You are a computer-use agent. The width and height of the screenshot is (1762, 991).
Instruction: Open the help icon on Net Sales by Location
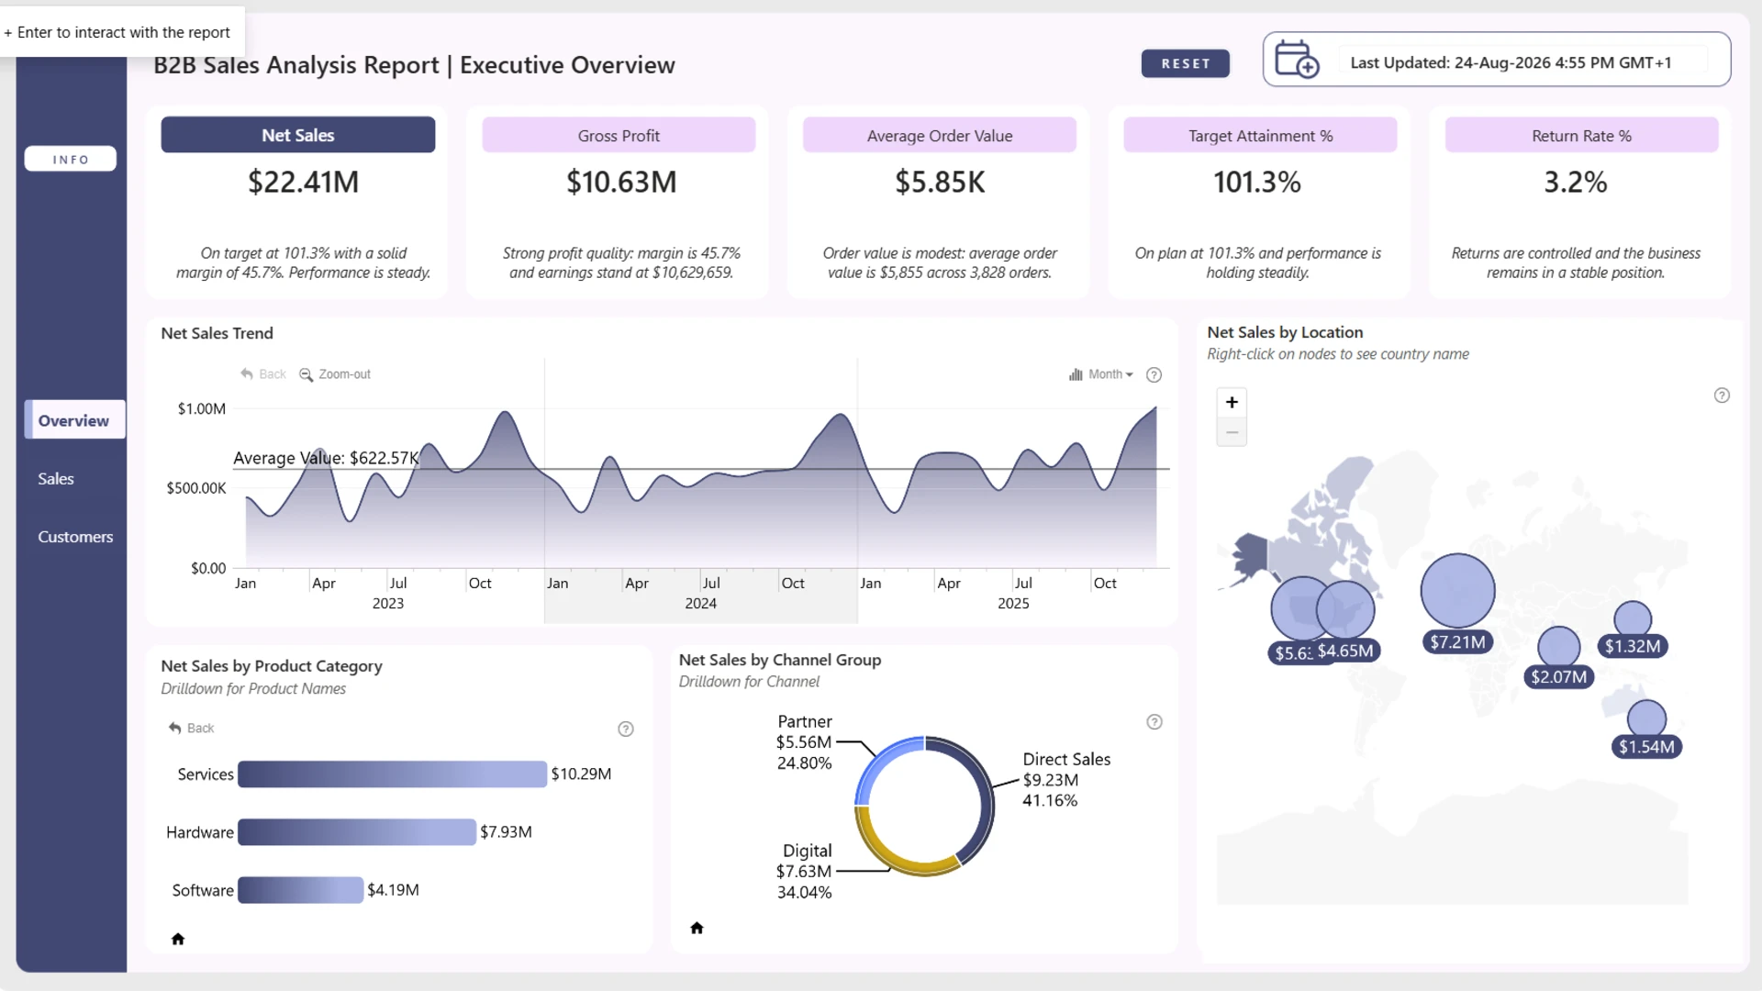1722,395
